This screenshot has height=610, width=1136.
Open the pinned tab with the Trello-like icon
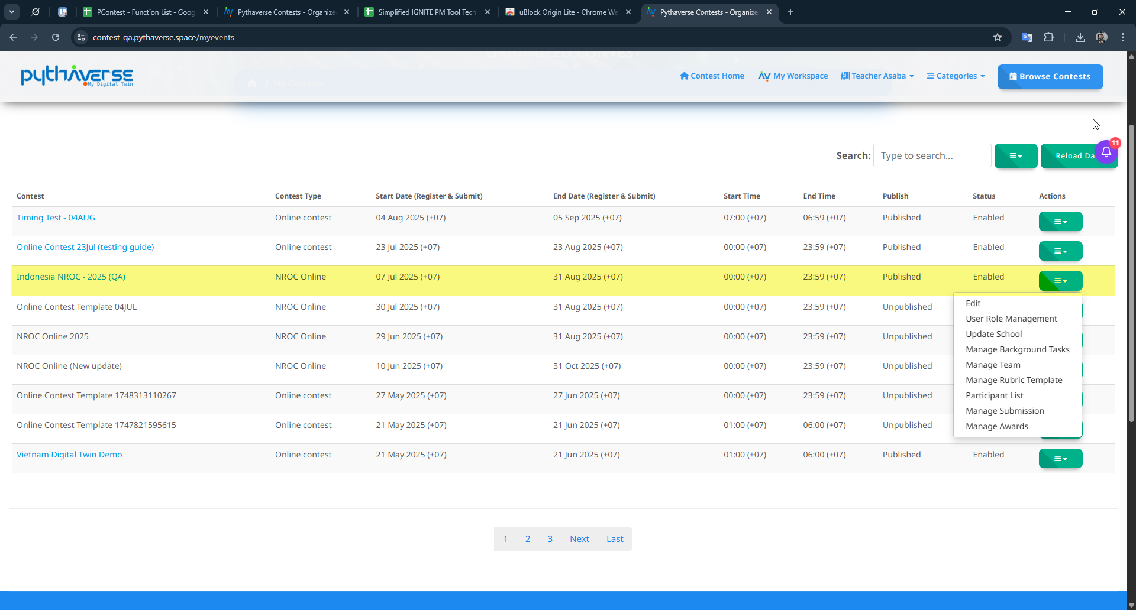tap(63, 12)
